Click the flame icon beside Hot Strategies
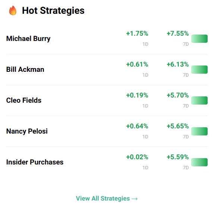This screenshot has height=208, width=224. [13, 10]
